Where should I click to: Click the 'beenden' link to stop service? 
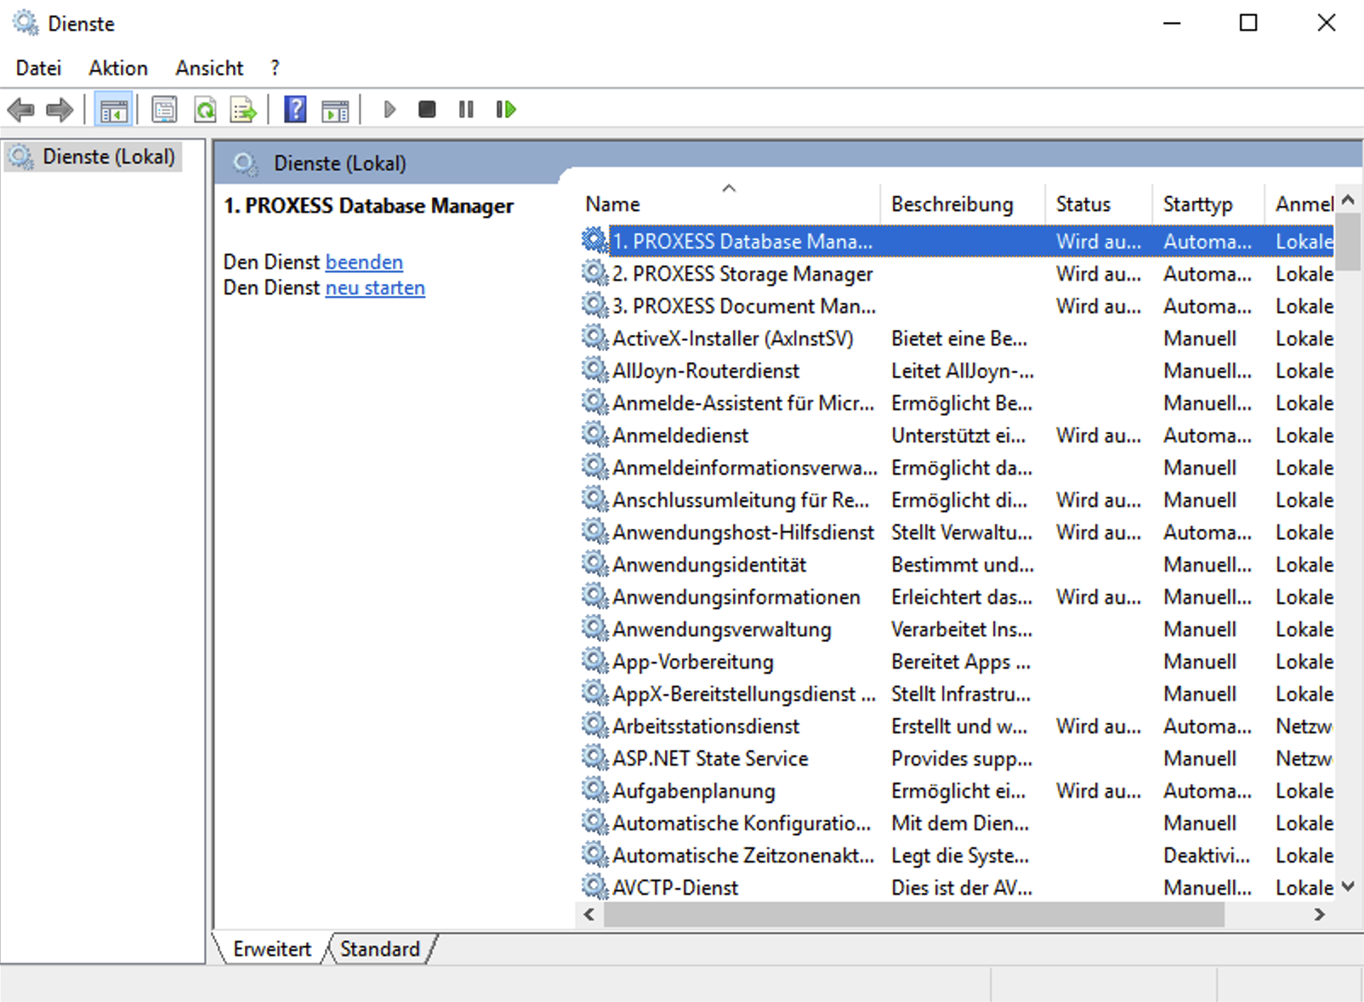click(x=364, y=262)
